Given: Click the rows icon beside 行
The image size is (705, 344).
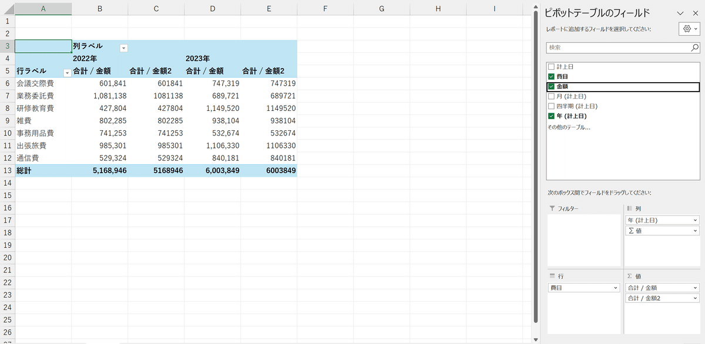Looking at the screenshot, I should [x=552, y=276].
